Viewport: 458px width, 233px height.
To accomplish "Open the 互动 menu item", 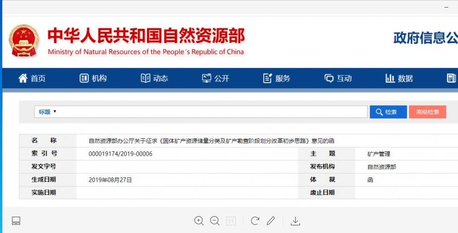I will (x=344, y=78).
